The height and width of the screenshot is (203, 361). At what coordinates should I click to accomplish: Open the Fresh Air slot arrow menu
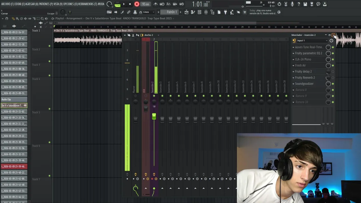tap(293, 65)
